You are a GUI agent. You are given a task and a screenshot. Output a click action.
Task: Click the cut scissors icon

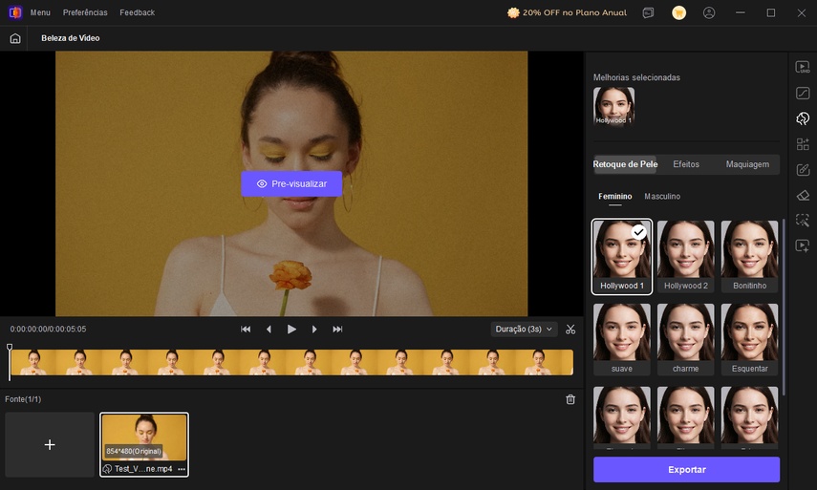click(x=570, y=330)
